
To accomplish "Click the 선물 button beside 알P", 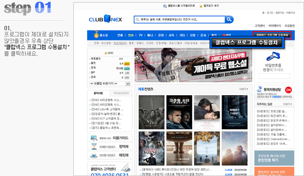I will [x=127, y=73].
